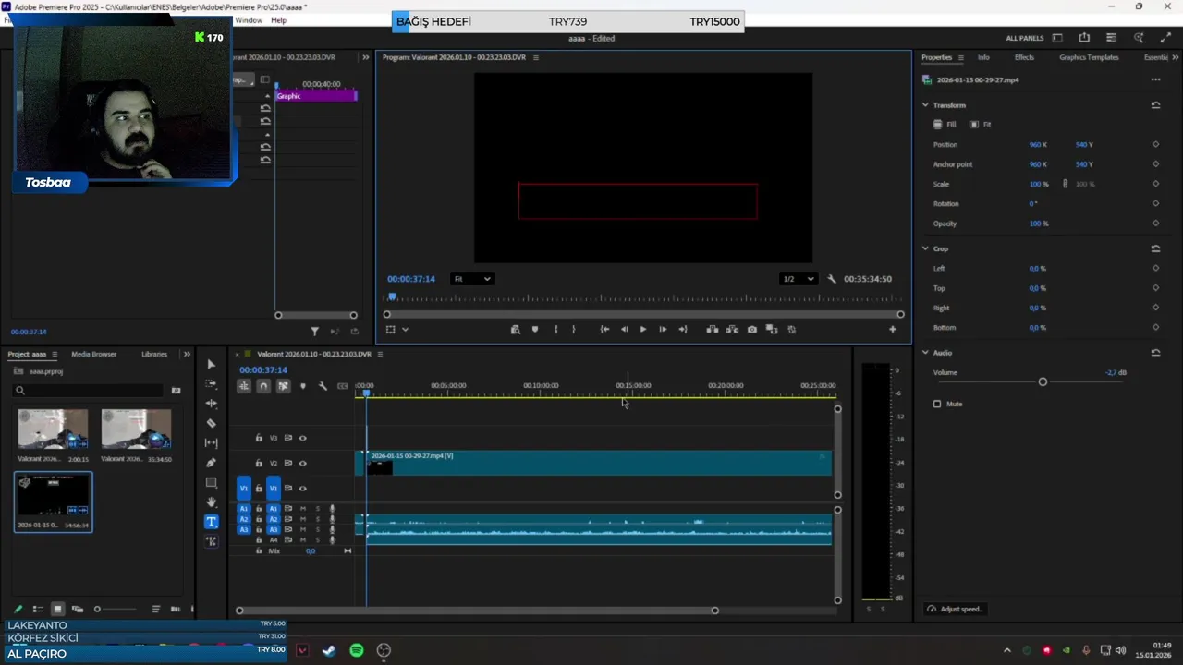1183x665 pixels.
Task: Select the Track Select Forward tool
Action: [x=211, y=384]
